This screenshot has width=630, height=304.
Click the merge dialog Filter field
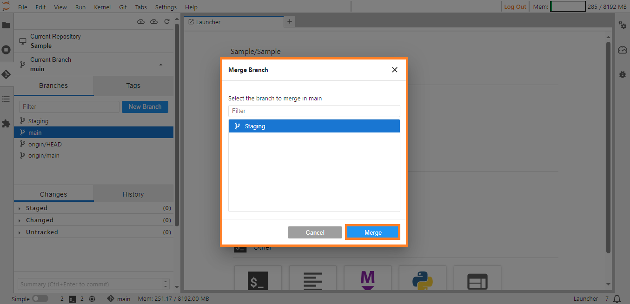click(314, 111)
